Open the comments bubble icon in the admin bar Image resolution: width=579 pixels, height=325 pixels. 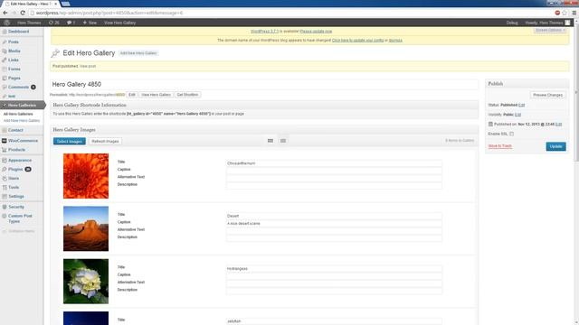coord(71,23)
